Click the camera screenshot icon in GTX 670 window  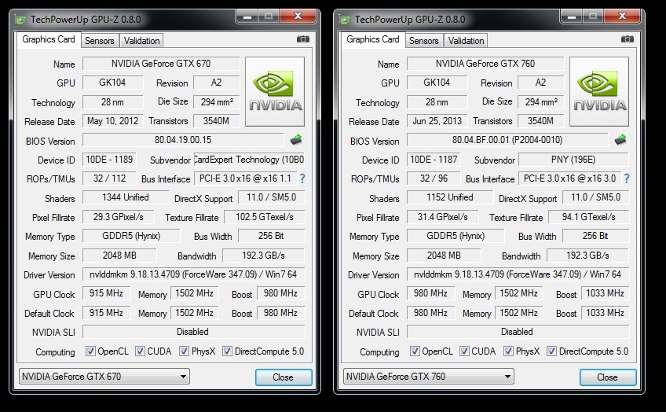[303, 39]
